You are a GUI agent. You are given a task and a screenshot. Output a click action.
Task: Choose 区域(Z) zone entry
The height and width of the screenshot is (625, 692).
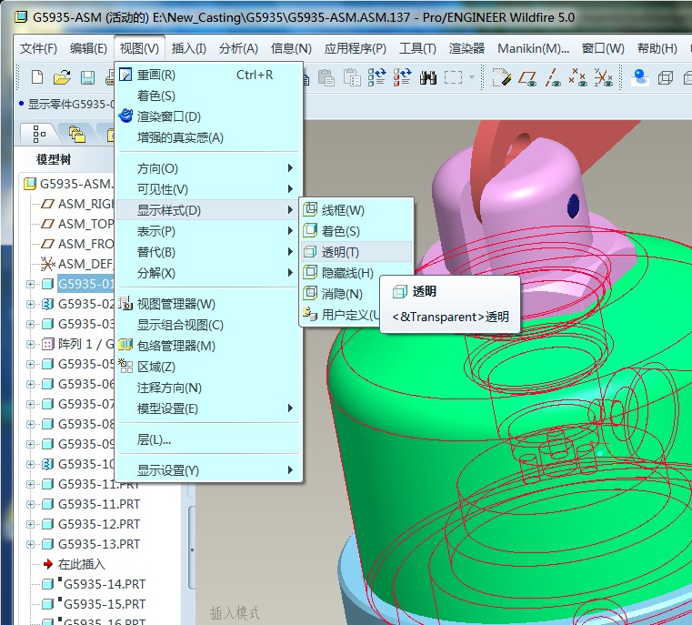[208, 367]
